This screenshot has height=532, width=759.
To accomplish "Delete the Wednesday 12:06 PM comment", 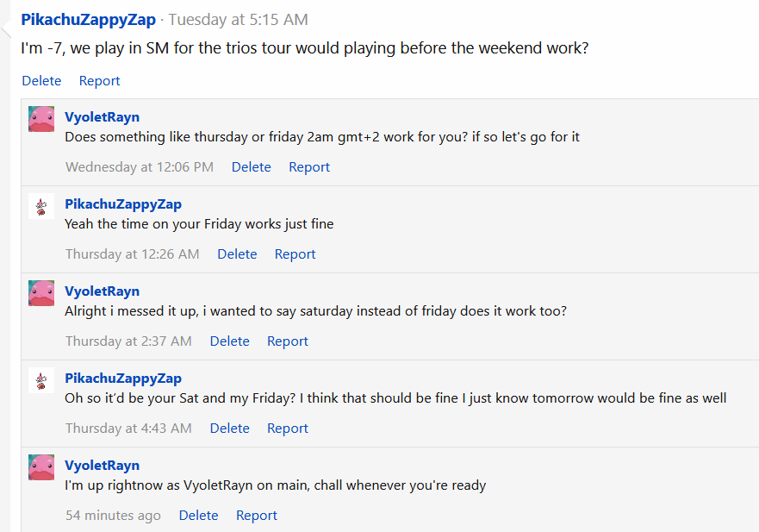I will (251, 166).
